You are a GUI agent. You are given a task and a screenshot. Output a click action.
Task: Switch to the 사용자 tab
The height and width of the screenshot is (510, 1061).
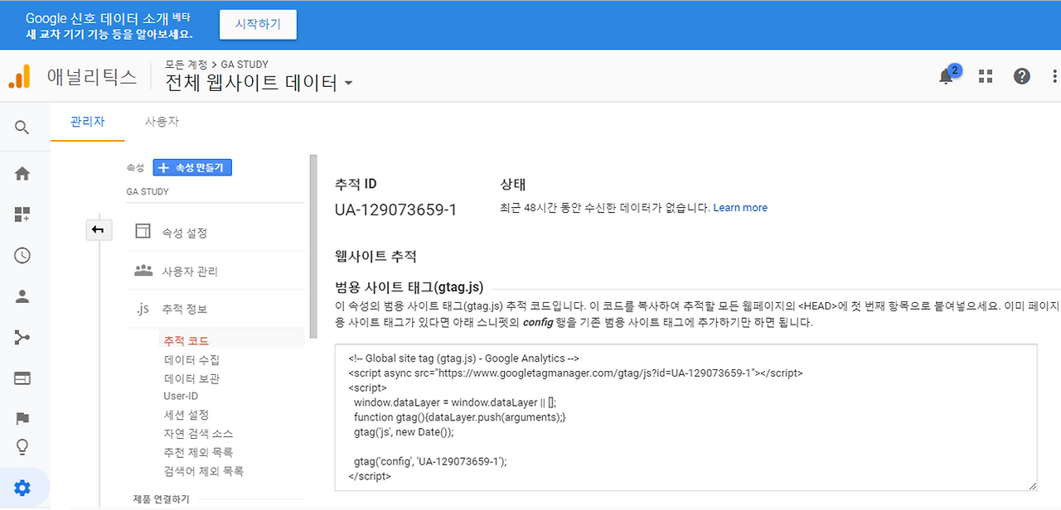point(160,120)
